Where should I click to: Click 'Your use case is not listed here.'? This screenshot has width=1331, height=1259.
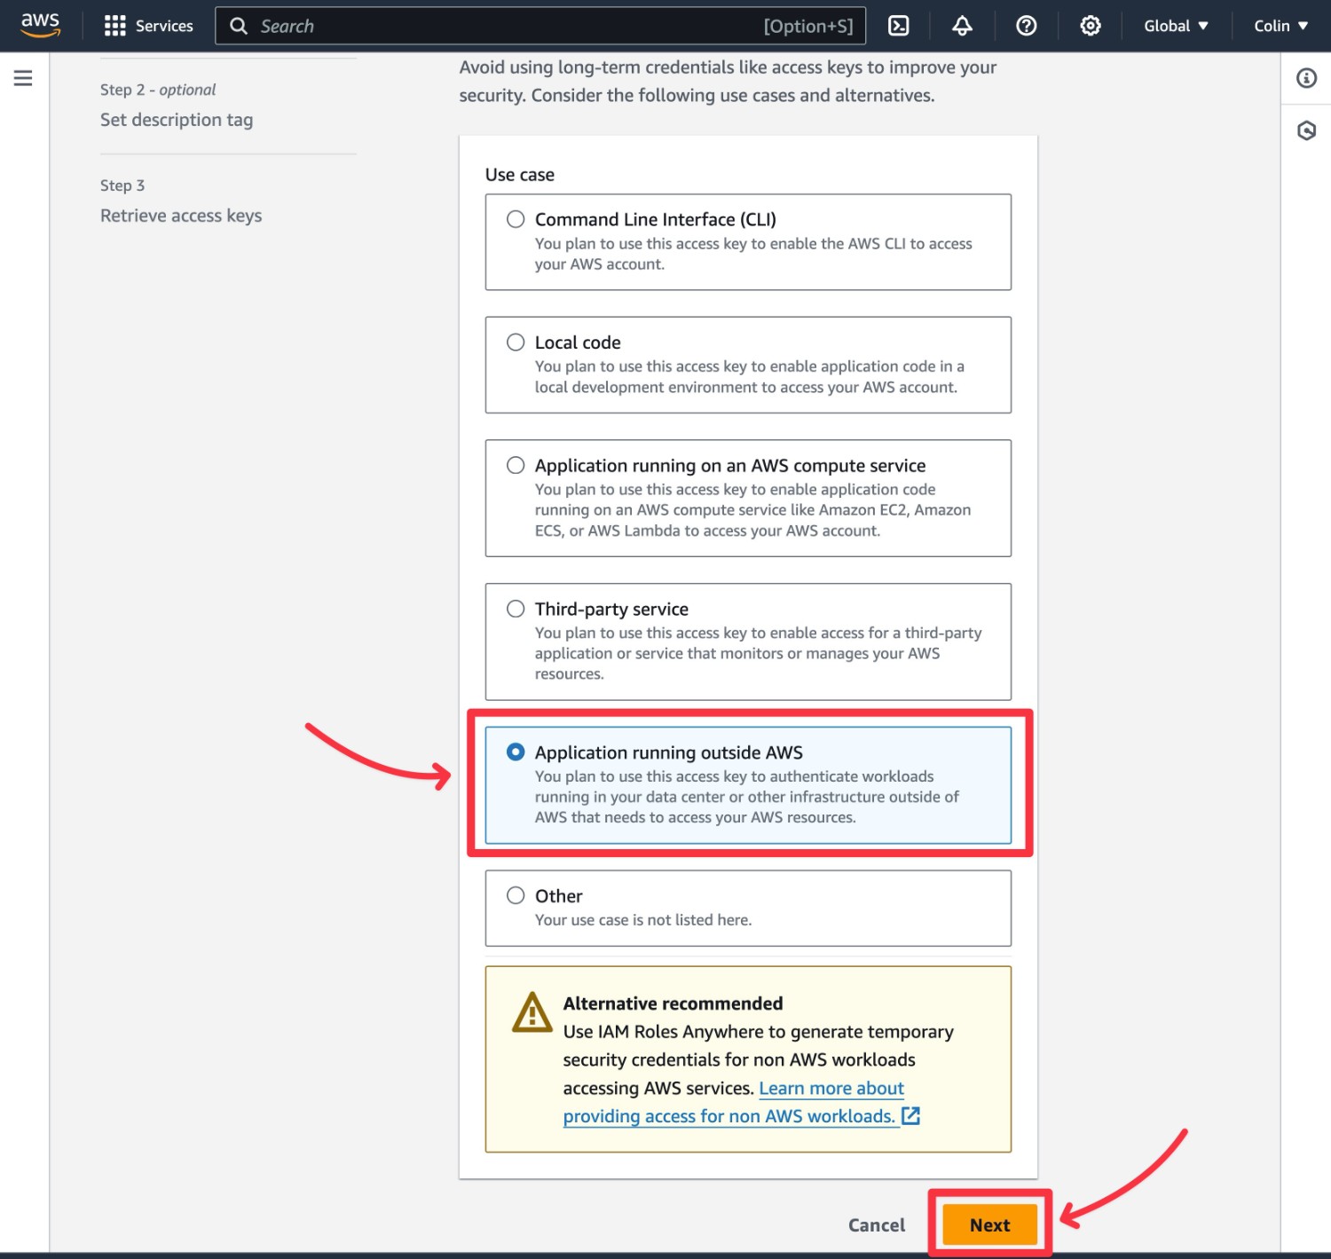pos(643,920)
